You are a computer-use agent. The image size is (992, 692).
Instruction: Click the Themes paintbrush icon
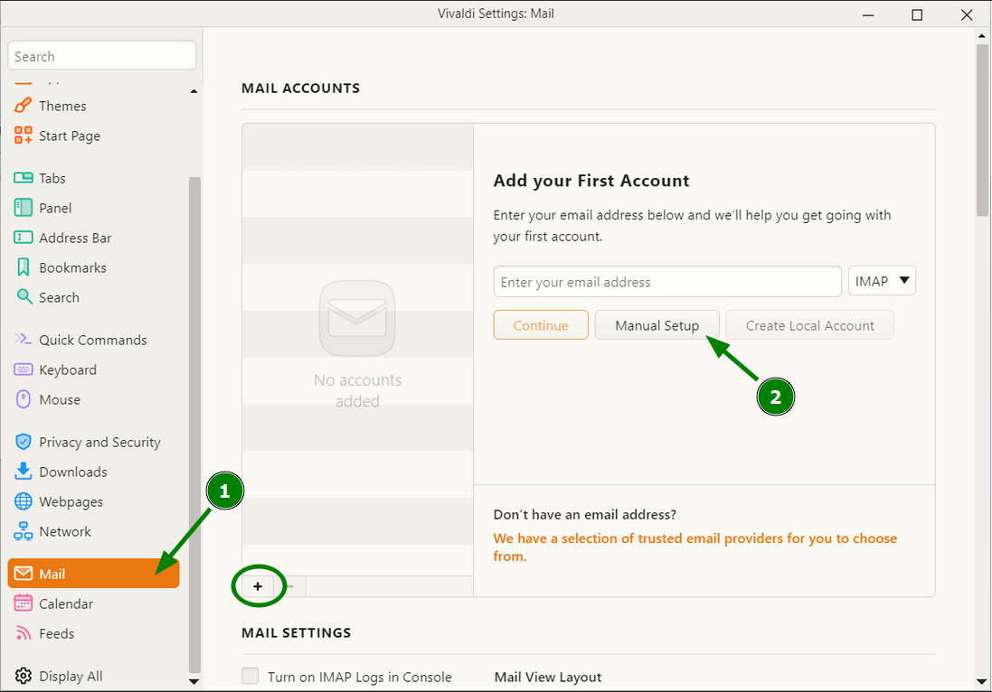click(23, 106)
